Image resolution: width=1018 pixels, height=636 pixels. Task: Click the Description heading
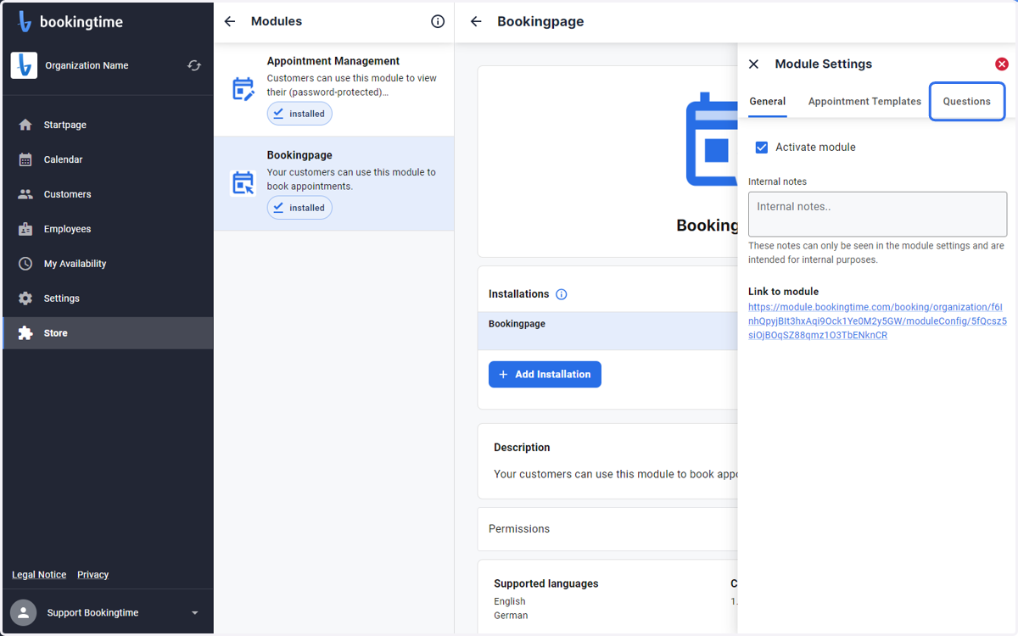point(522,447)
